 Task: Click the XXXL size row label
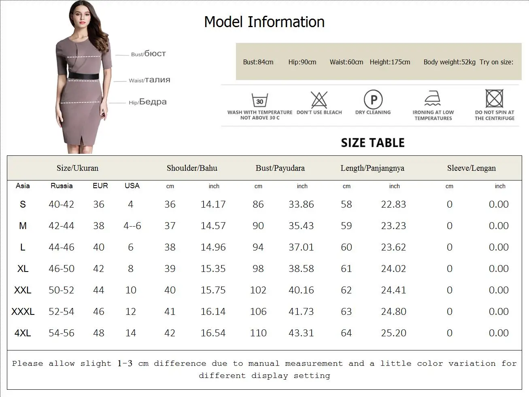pyautogui.click(x=23, y=312)
